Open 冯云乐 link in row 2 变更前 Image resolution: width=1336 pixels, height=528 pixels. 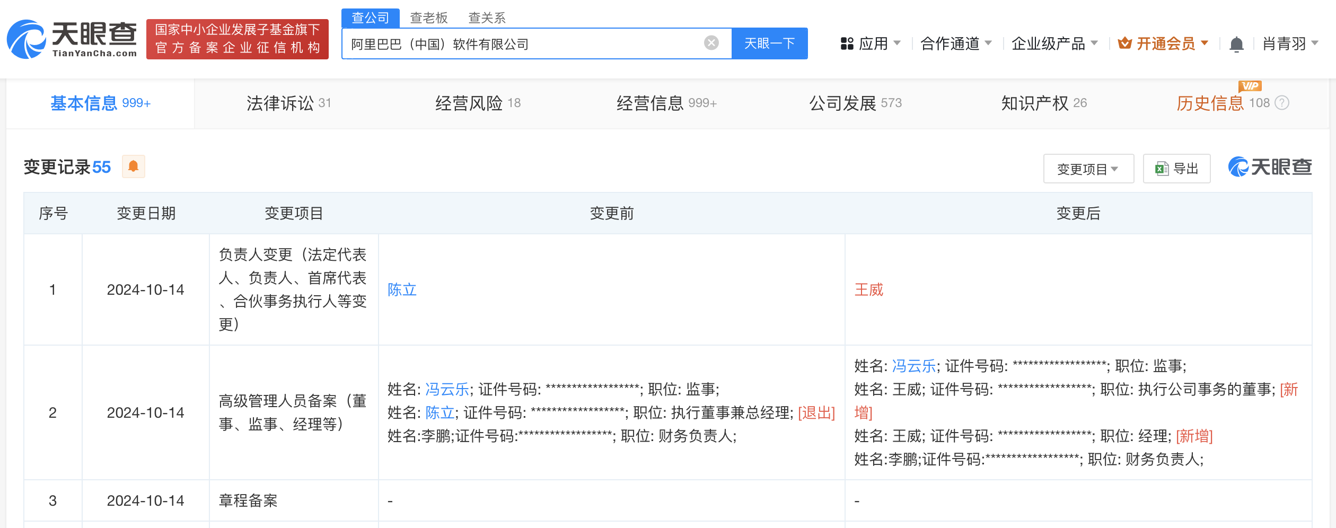point(447,389)
